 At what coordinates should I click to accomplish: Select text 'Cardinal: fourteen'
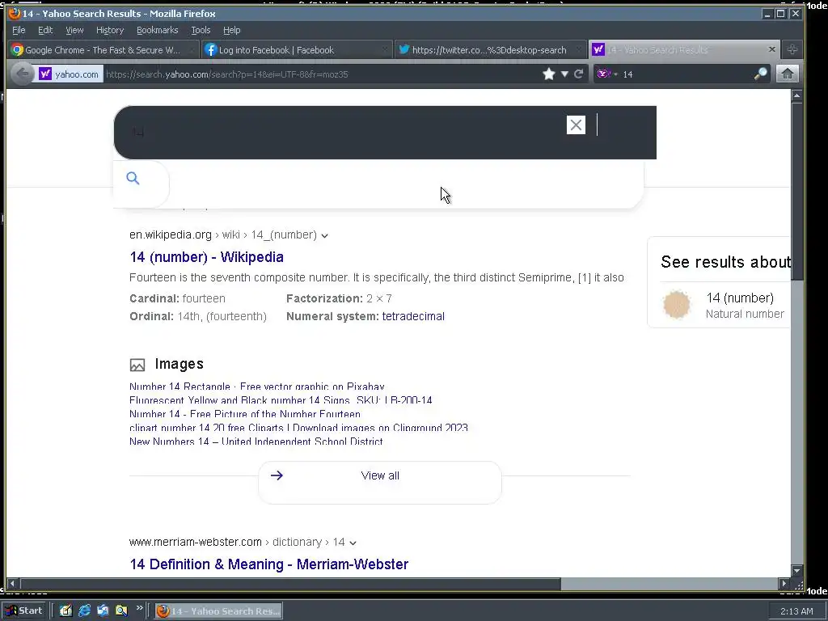tap(177, 298)
